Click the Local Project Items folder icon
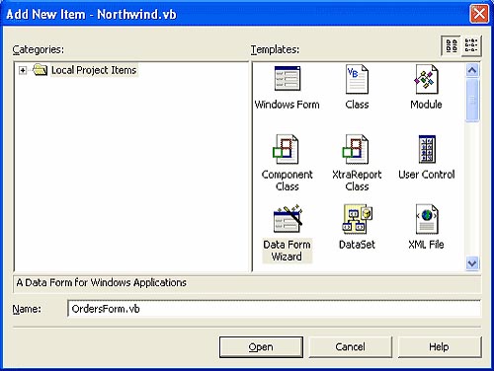The height and width of the screenshot is (371, 494). pyautogui.click(x=40, y=70)
